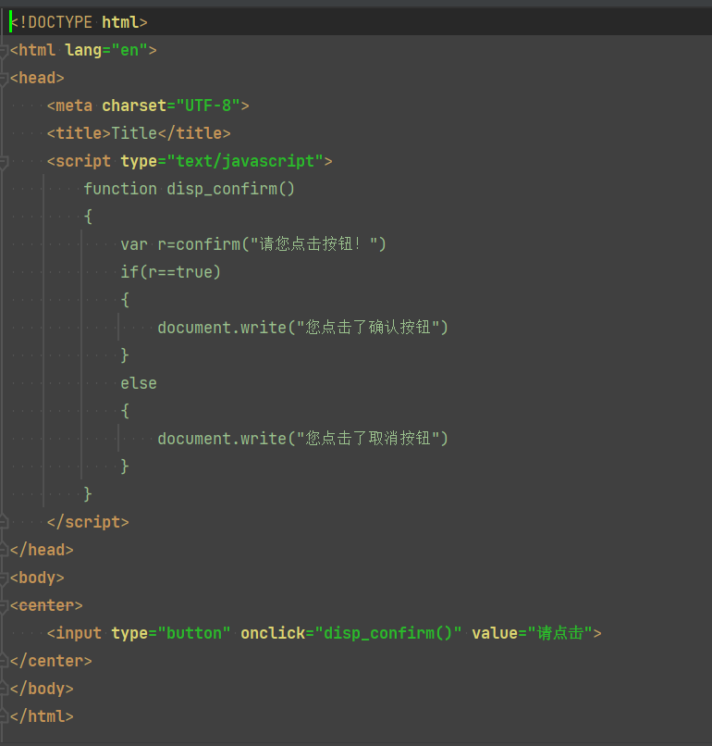Click fold marker beside closing body tag

(x=4, y=689)
